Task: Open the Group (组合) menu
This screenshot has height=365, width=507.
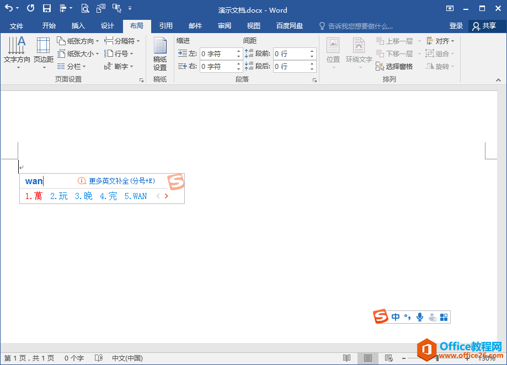Action: (x=440, y=53)
